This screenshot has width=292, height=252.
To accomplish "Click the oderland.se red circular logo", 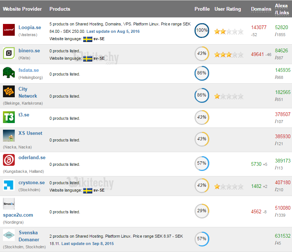I will click(x=9, y=160).
